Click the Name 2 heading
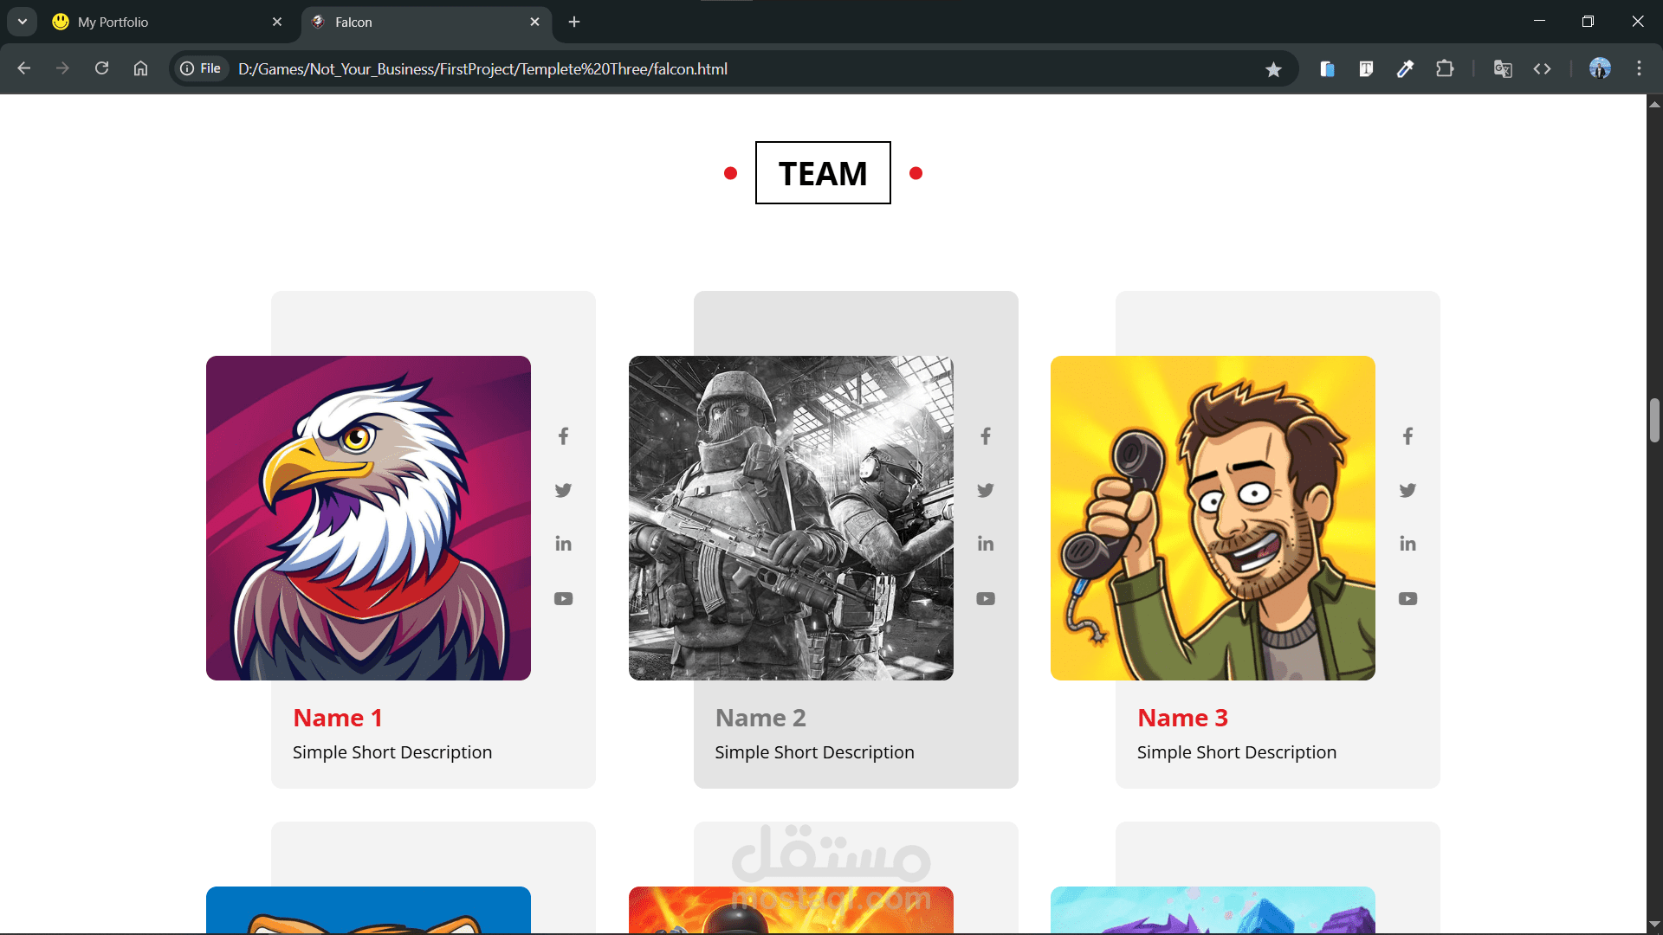Image resolution: width=1663 pixels, height=935 pixels. pos(760,718)
